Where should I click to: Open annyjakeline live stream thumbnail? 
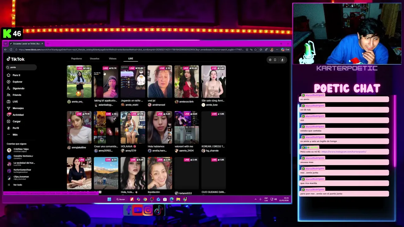tap(79, 127)
